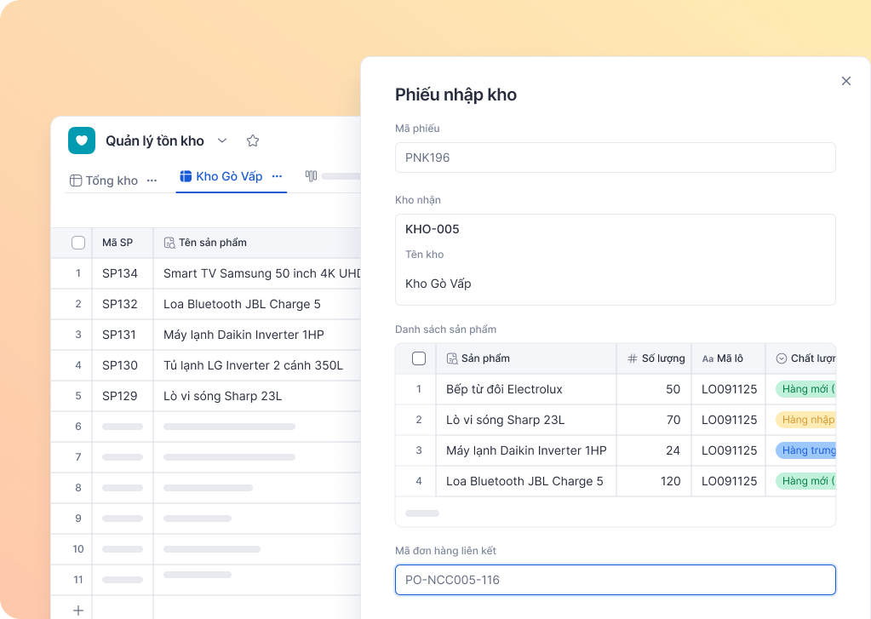Image resolution: width=871 pixels, height=619 pixels.
Task: Click the Mã lô column header
Action: pos(730,358)
